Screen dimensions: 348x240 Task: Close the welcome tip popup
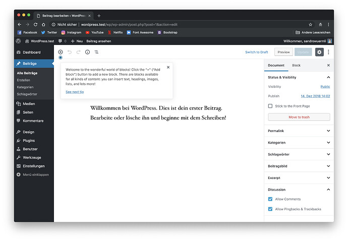pyautogui.click(x=168, y=67)
